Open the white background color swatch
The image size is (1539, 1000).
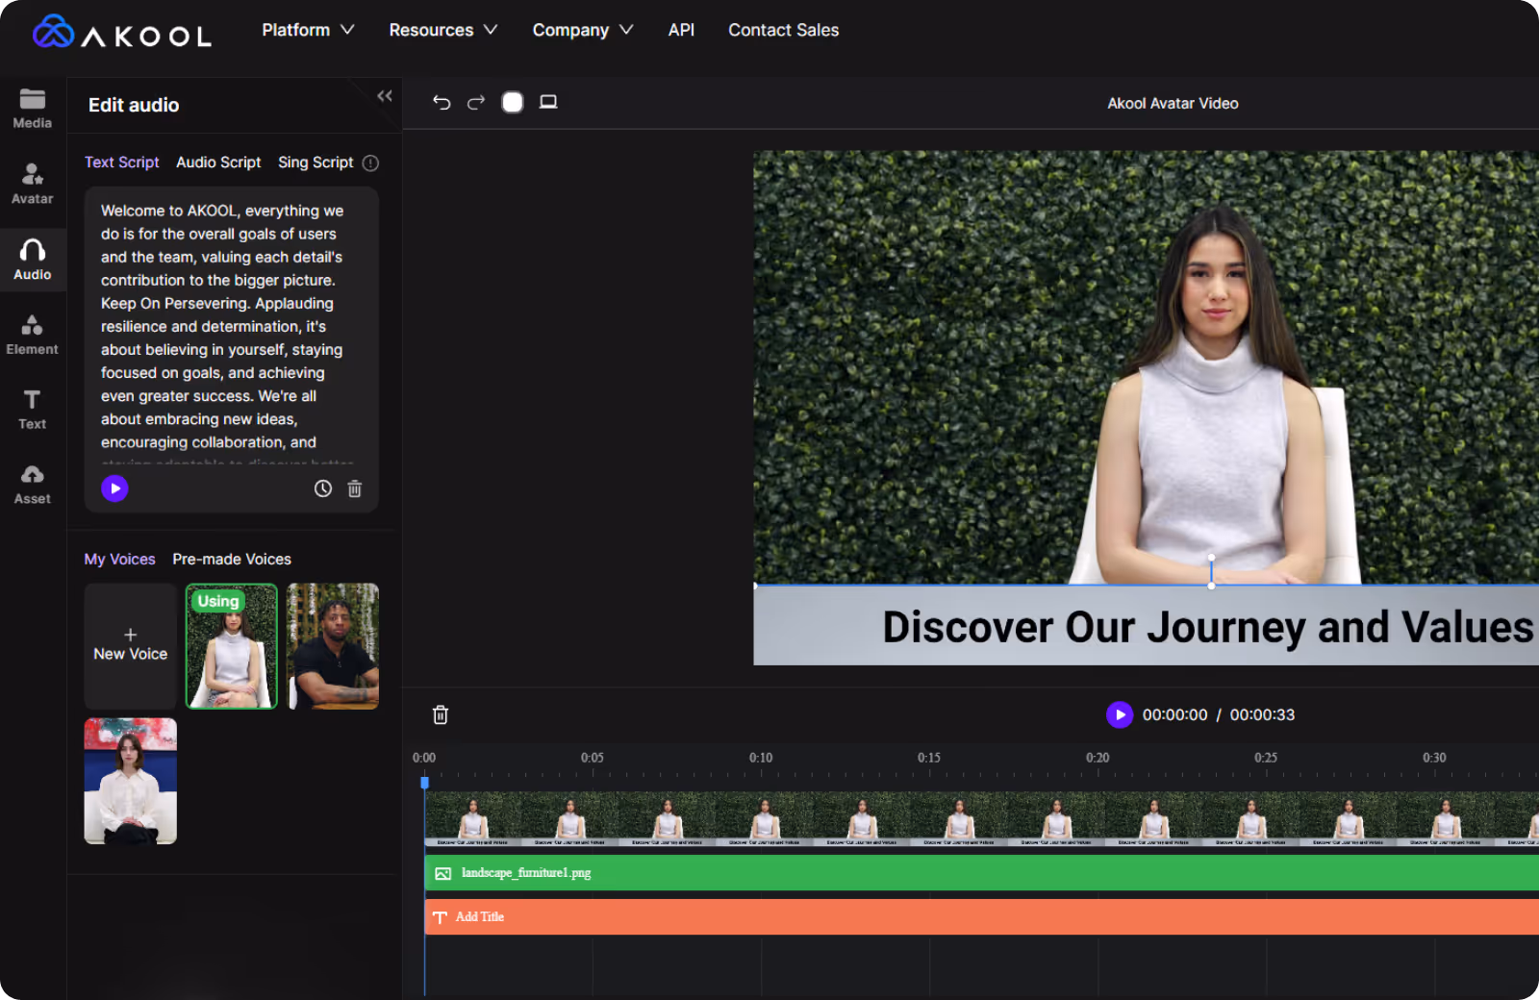click(x=513, y=102)
